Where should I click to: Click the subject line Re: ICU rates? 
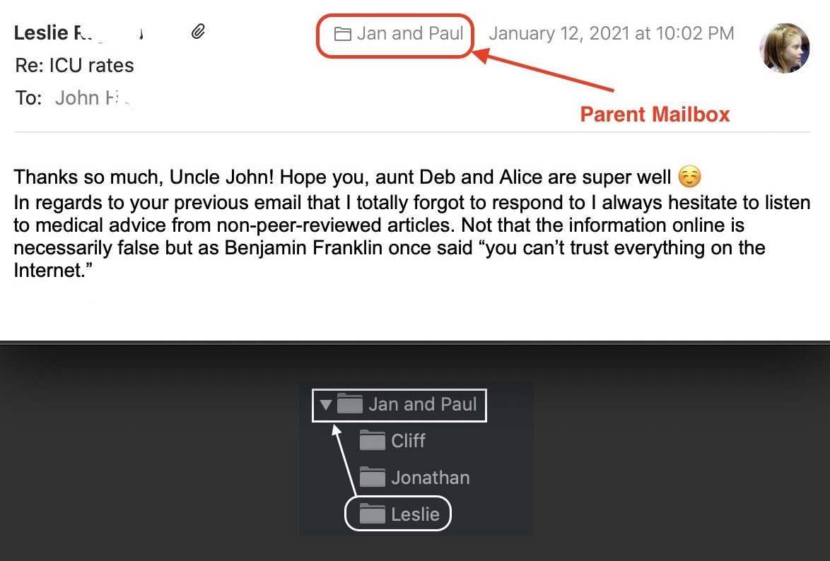[x=74, y=66]
